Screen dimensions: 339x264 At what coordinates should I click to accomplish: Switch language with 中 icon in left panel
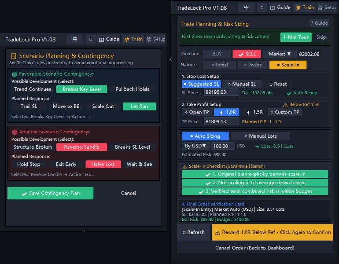(x=75, y=39)
